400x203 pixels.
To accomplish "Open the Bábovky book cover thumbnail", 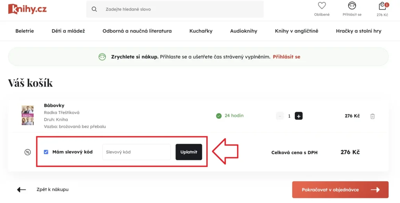I will tap(28, 115).
